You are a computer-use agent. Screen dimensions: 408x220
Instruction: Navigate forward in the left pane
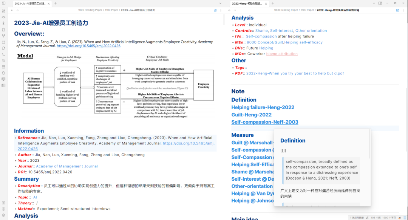(x=18, y=10)
